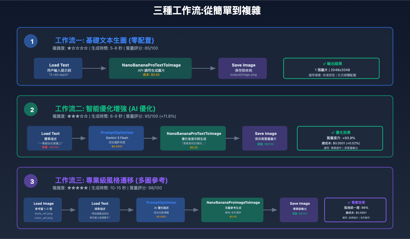Expand the arrow between Load Text and PromptOptimizer
Viewport: 410px width, 239px height.
[x=80, y=138]
